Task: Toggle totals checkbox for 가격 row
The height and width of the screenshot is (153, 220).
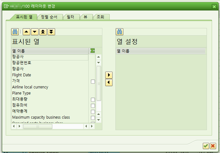Action: coord(93,82)
